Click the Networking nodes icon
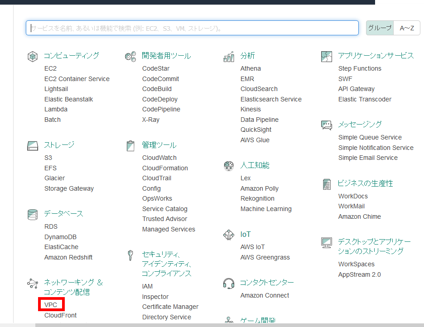The width and height of the screenshot is (424, 327). (33, 284)
